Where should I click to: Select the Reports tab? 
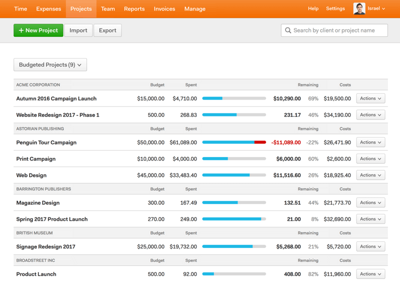(x=134, y=8)
